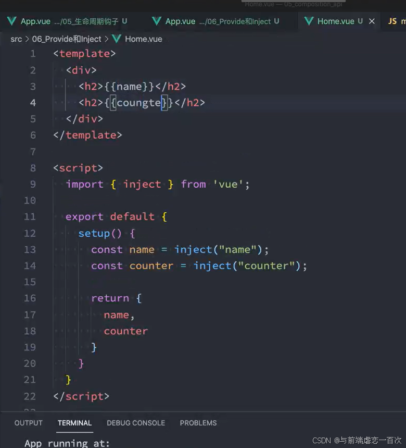Open the App.vue tab from 06_Provide和Inject
The image size is (406, 448).
click(x=215, y=21)
